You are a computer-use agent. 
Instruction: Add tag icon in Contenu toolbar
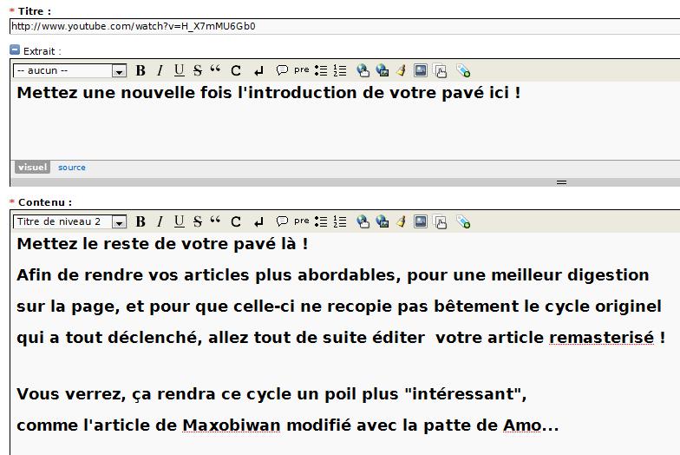(x=463, y=222)
